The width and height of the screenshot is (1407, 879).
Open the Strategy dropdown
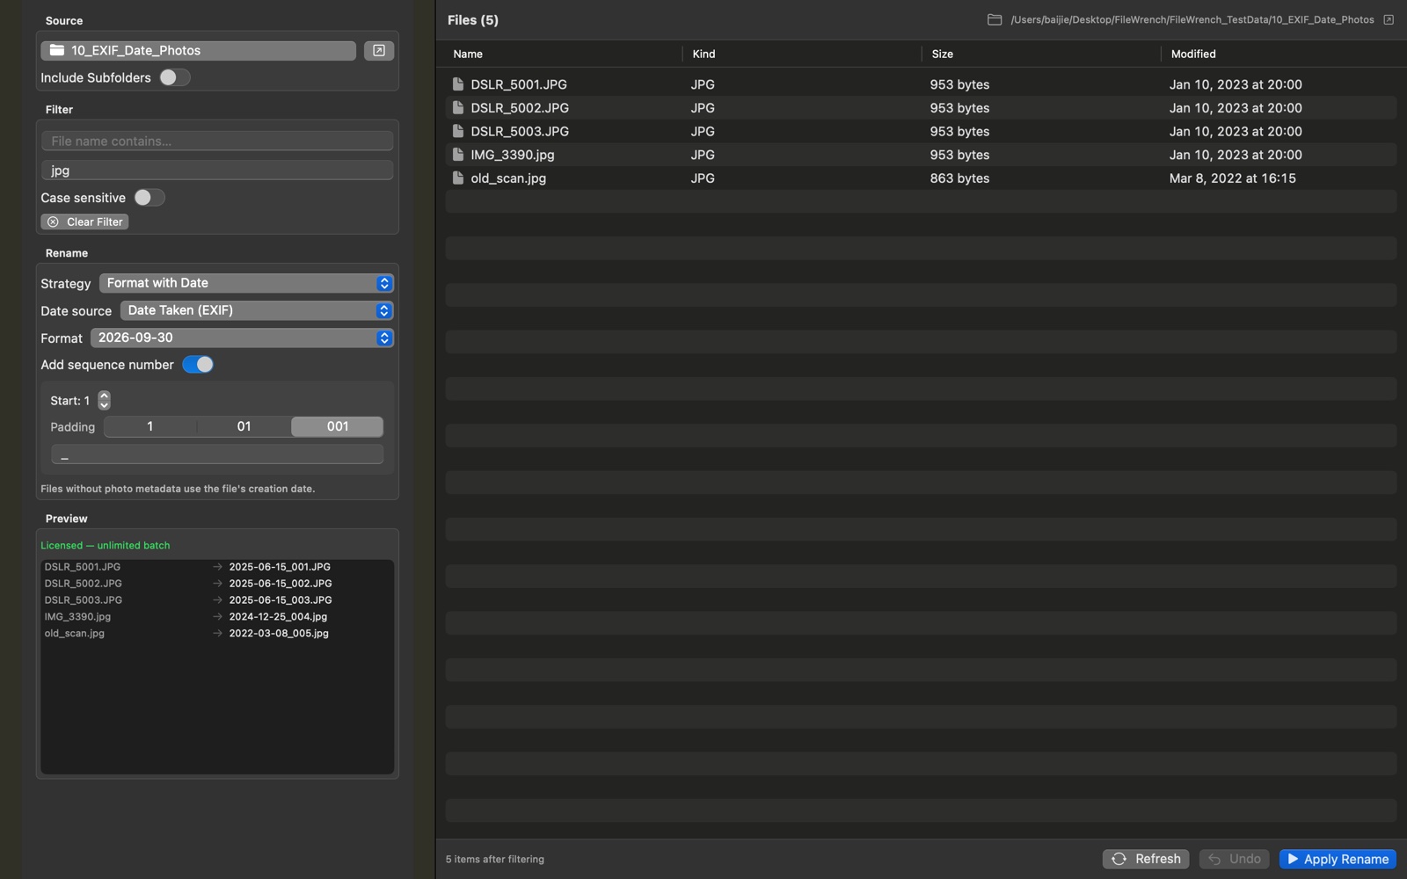pos(246,283)
